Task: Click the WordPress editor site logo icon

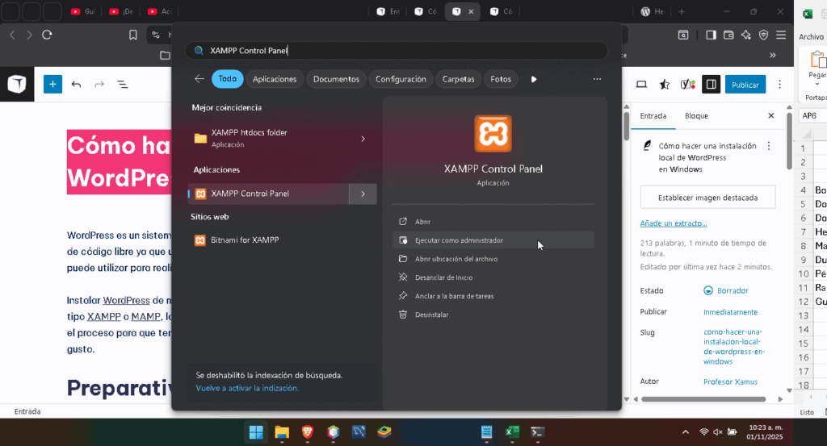Action: pos(17,84)
